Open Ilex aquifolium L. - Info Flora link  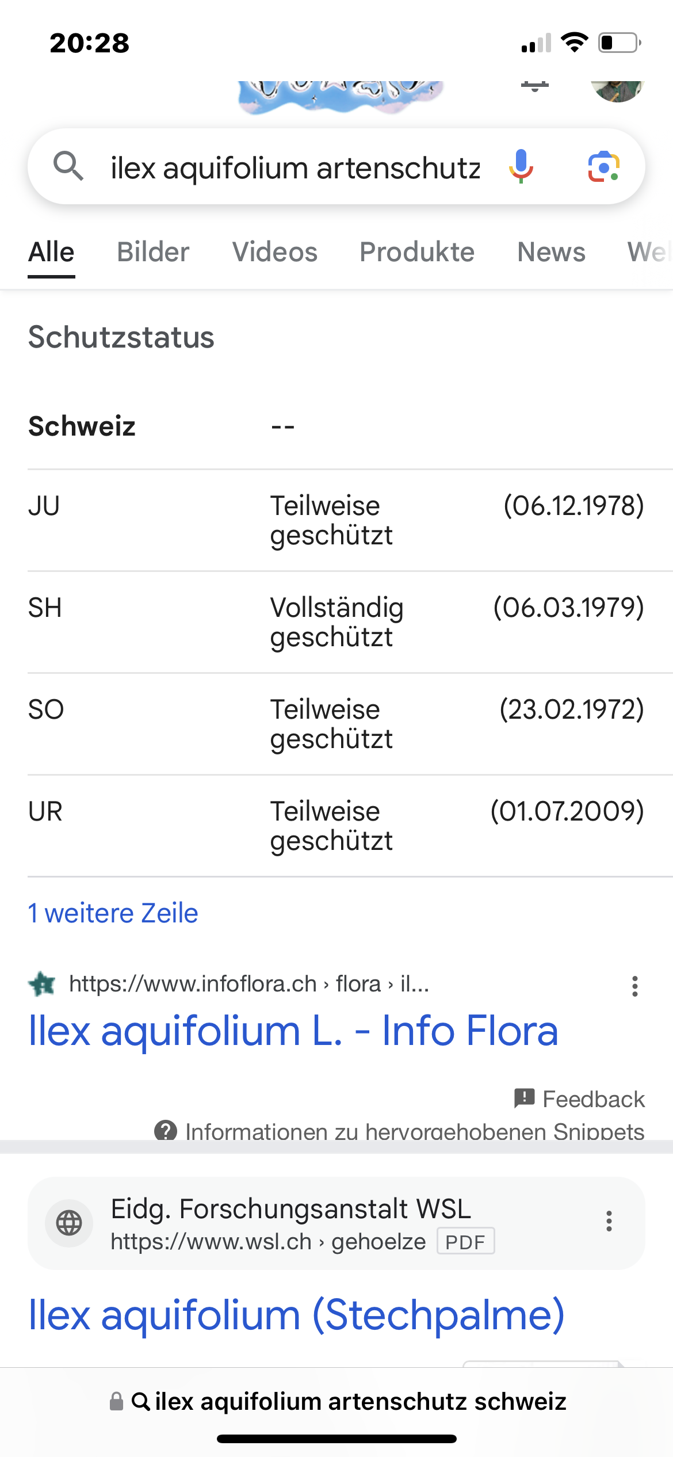(293, 1030)
